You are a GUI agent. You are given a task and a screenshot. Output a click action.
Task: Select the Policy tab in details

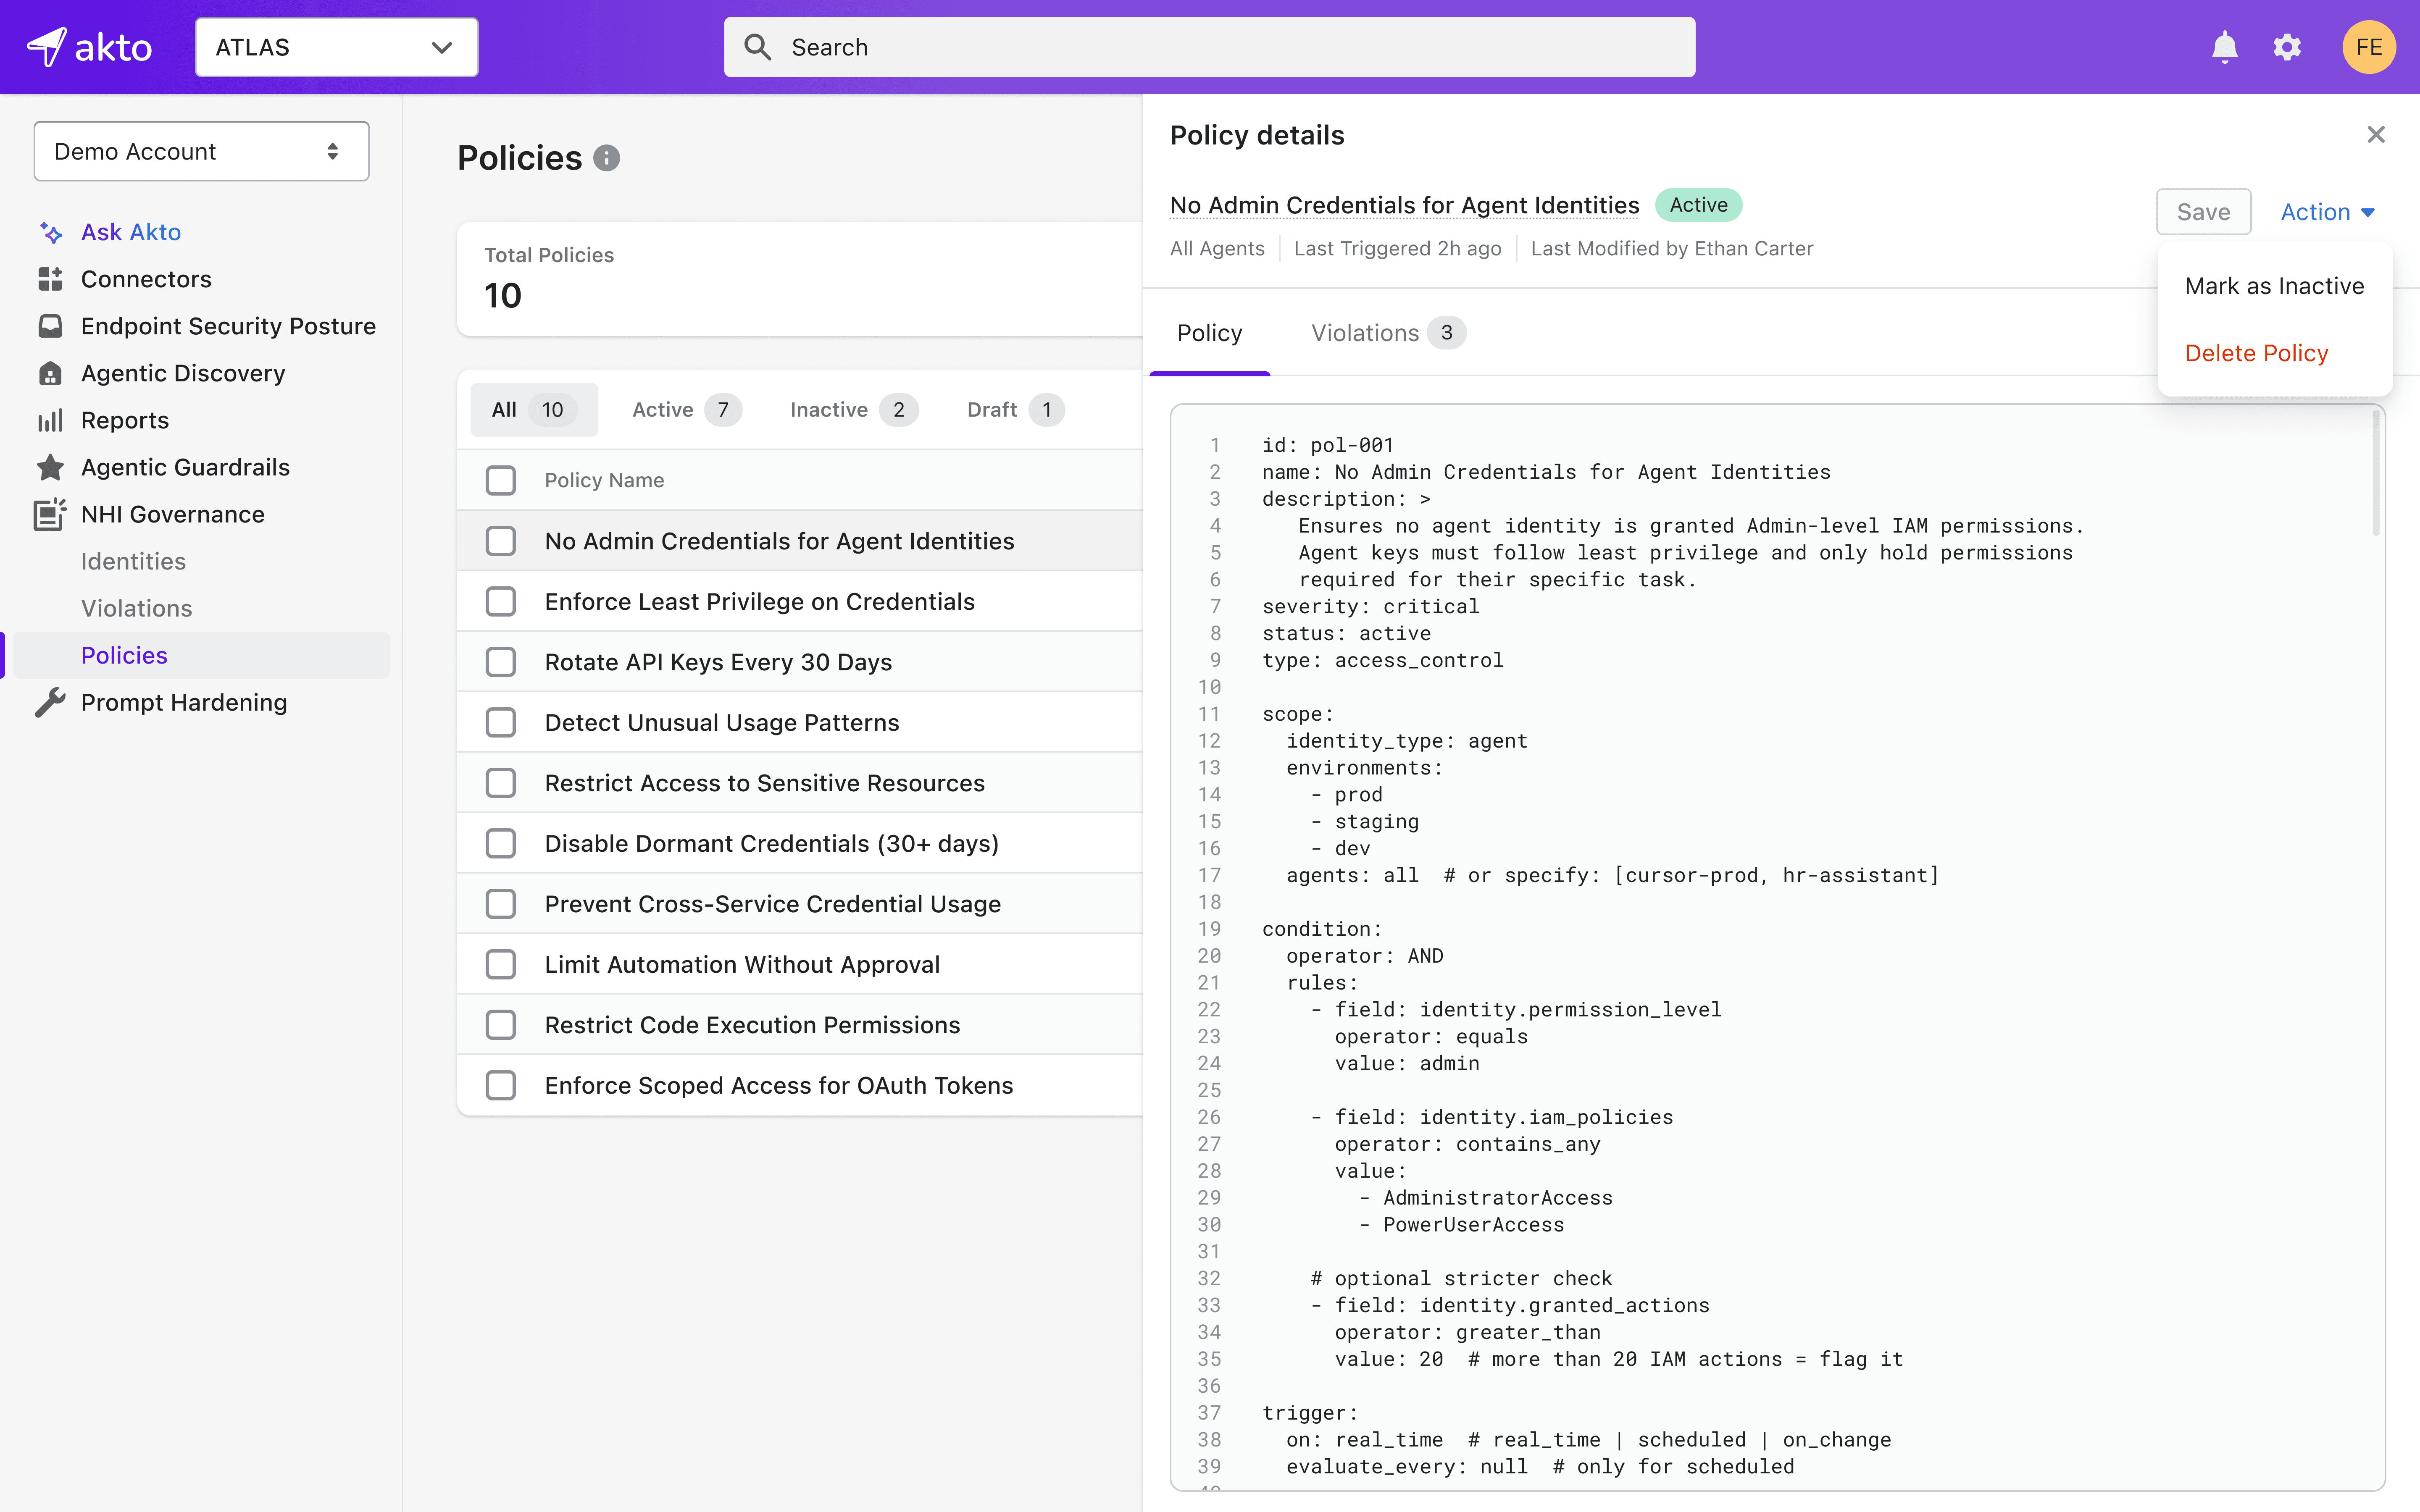(1209, 333)
